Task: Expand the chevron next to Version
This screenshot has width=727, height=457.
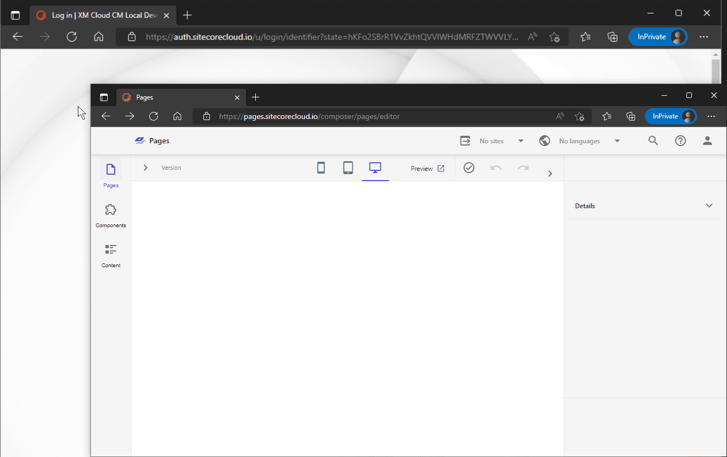Action: click(x=146, y=168)
